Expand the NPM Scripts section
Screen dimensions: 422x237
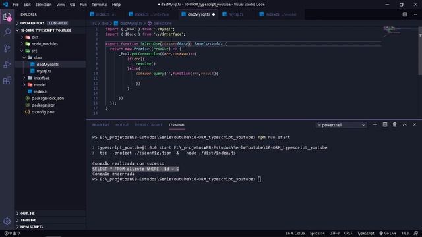(x=50, y=226)
